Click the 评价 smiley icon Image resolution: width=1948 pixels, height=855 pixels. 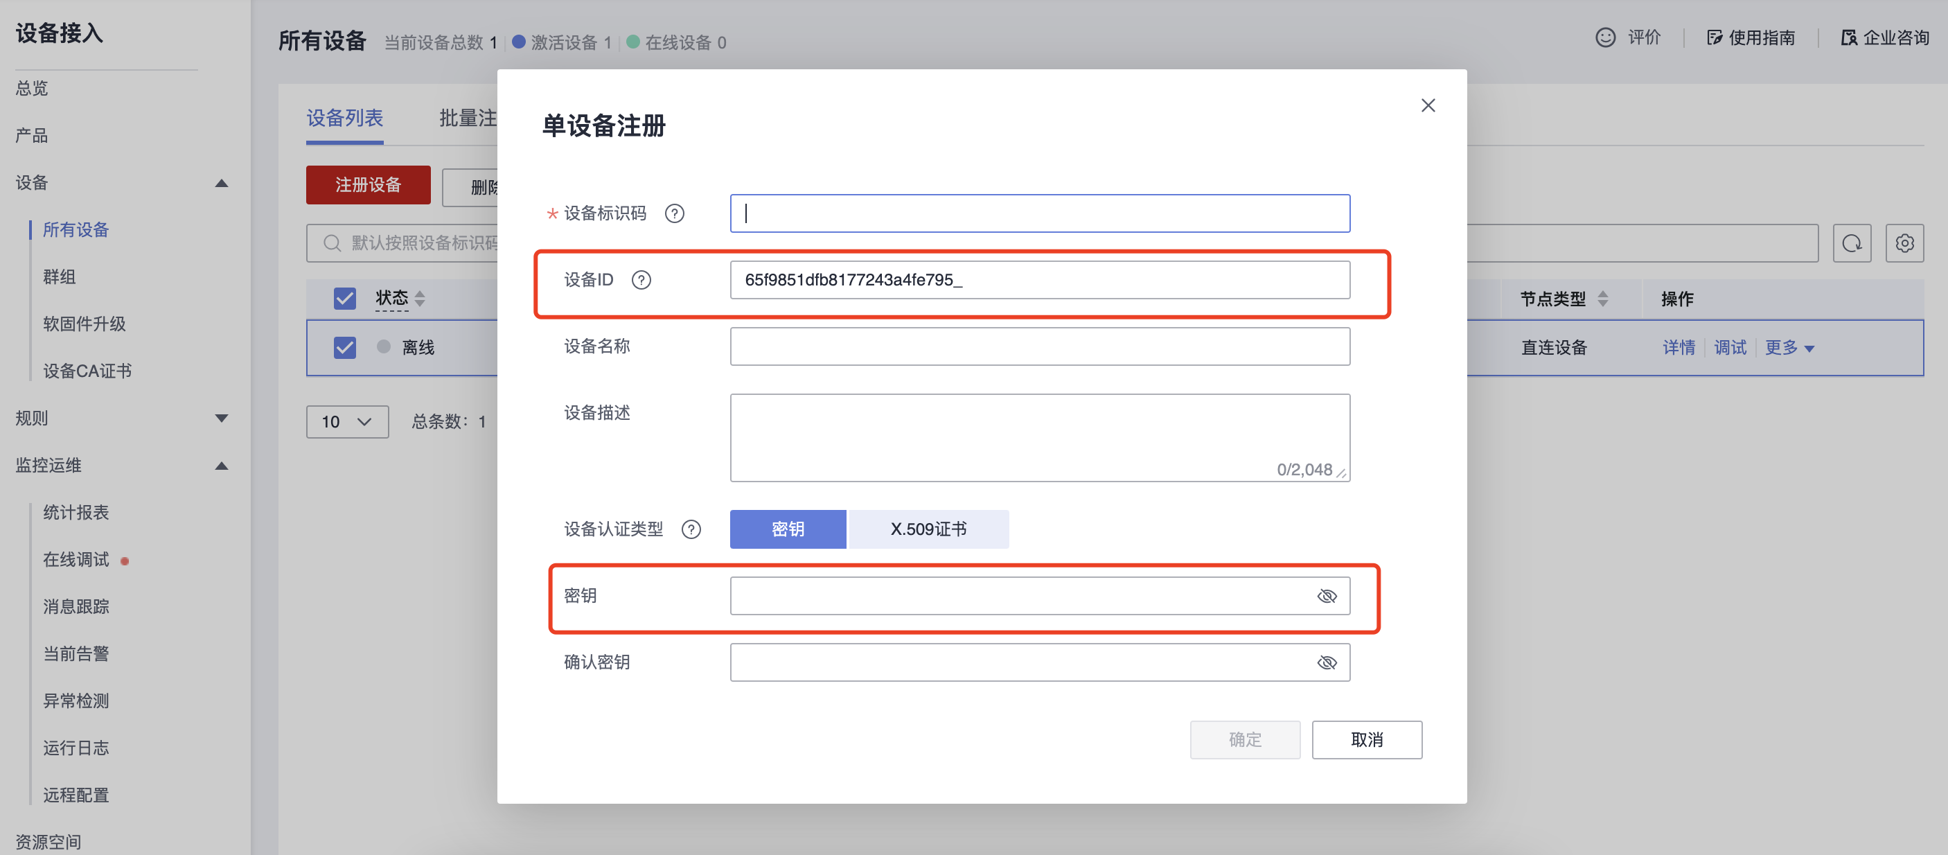click(1605, 38)
